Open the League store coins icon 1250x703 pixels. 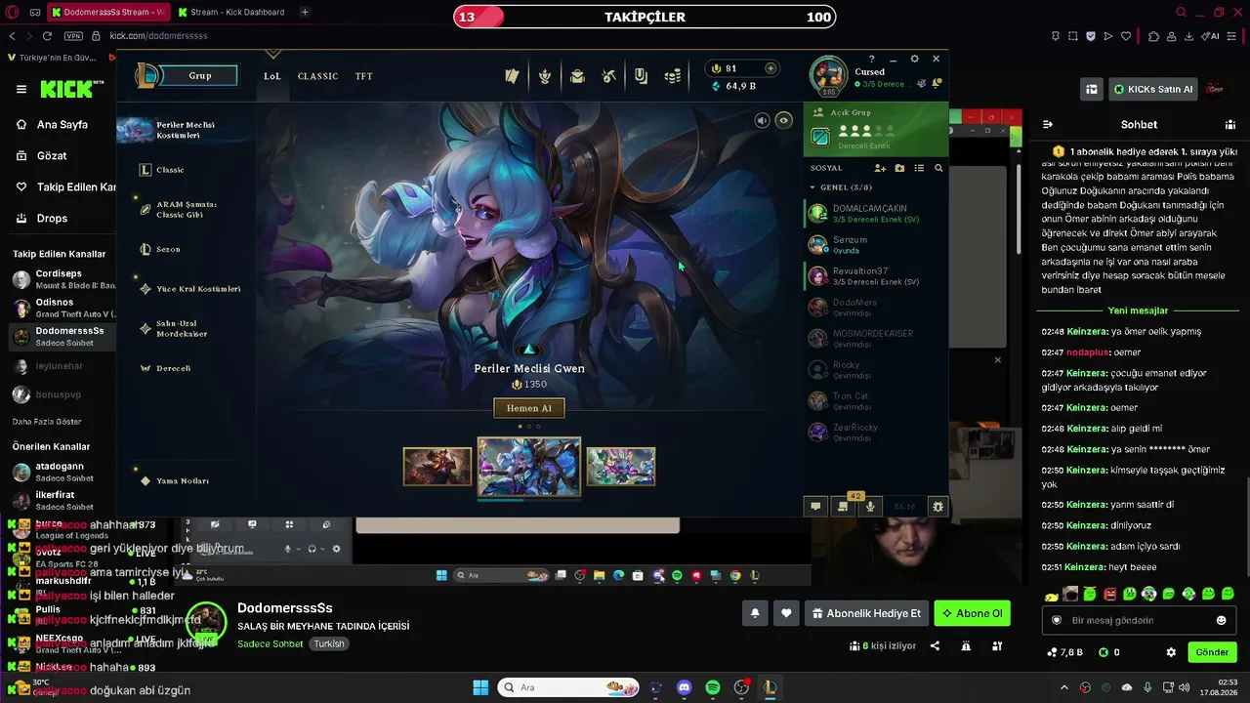pyautogui.click(x=672, y=76)
